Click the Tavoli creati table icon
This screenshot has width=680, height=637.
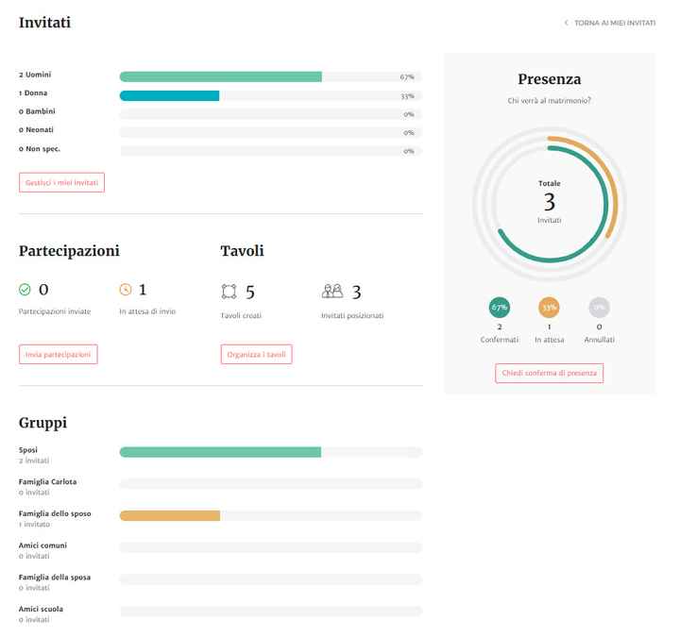point(228,292)
